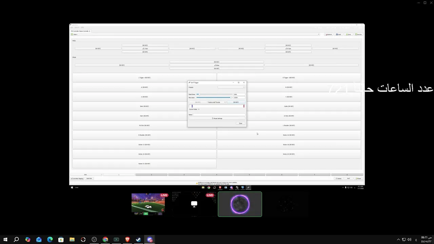This screenshot has height=244, width=434.
Task: Click the DPad center button
Action: click(217, 65)
